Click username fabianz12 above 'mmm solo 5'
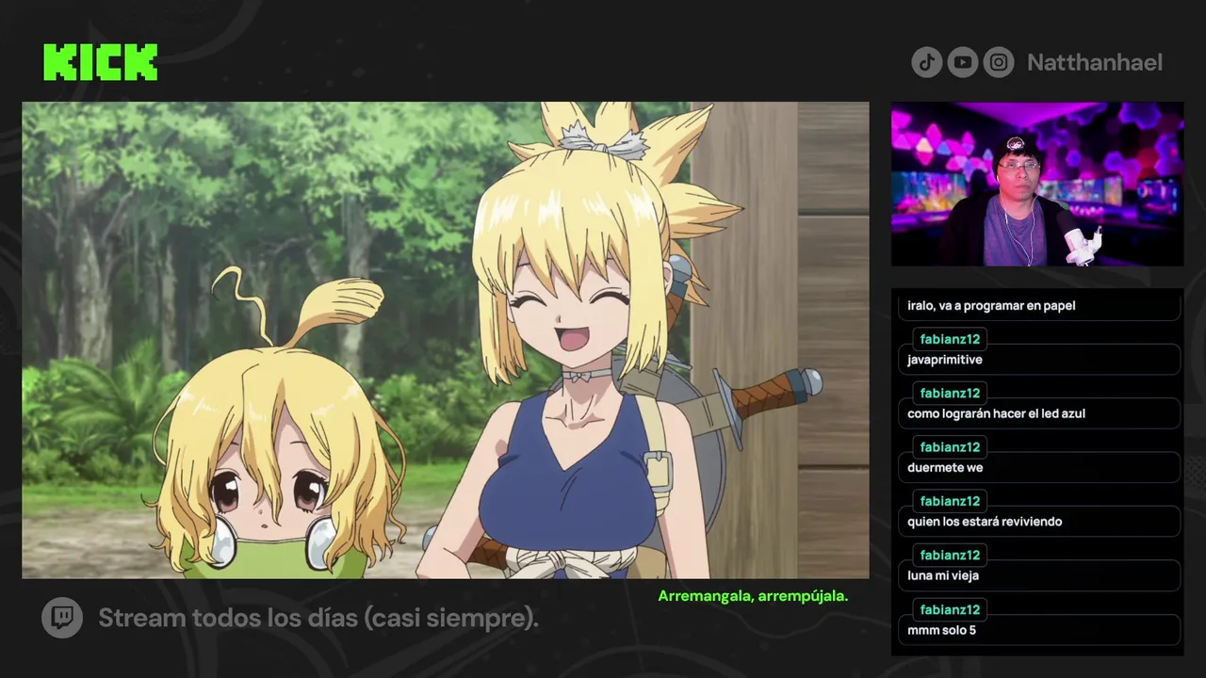Screen dimensions: 1206x678 pyautogui.click(x=950, y=609)
